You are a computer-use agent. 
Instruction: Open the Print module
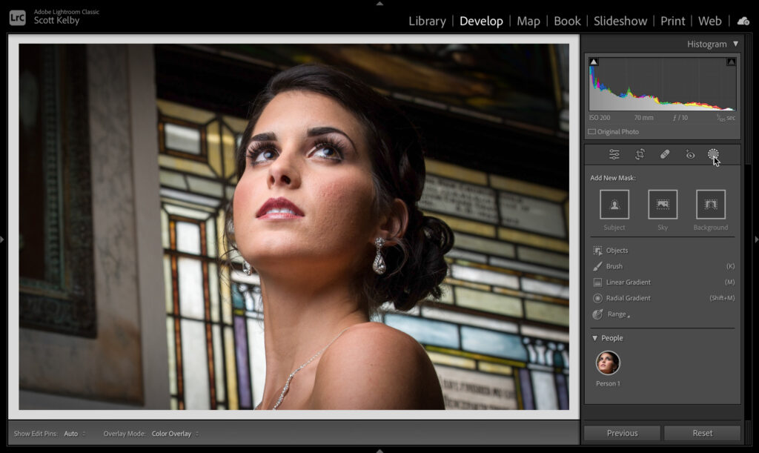673,22
